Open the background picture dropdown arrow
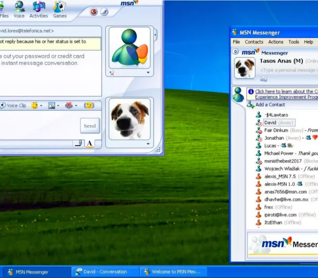 pyautogui.click(x=58, y=105)
